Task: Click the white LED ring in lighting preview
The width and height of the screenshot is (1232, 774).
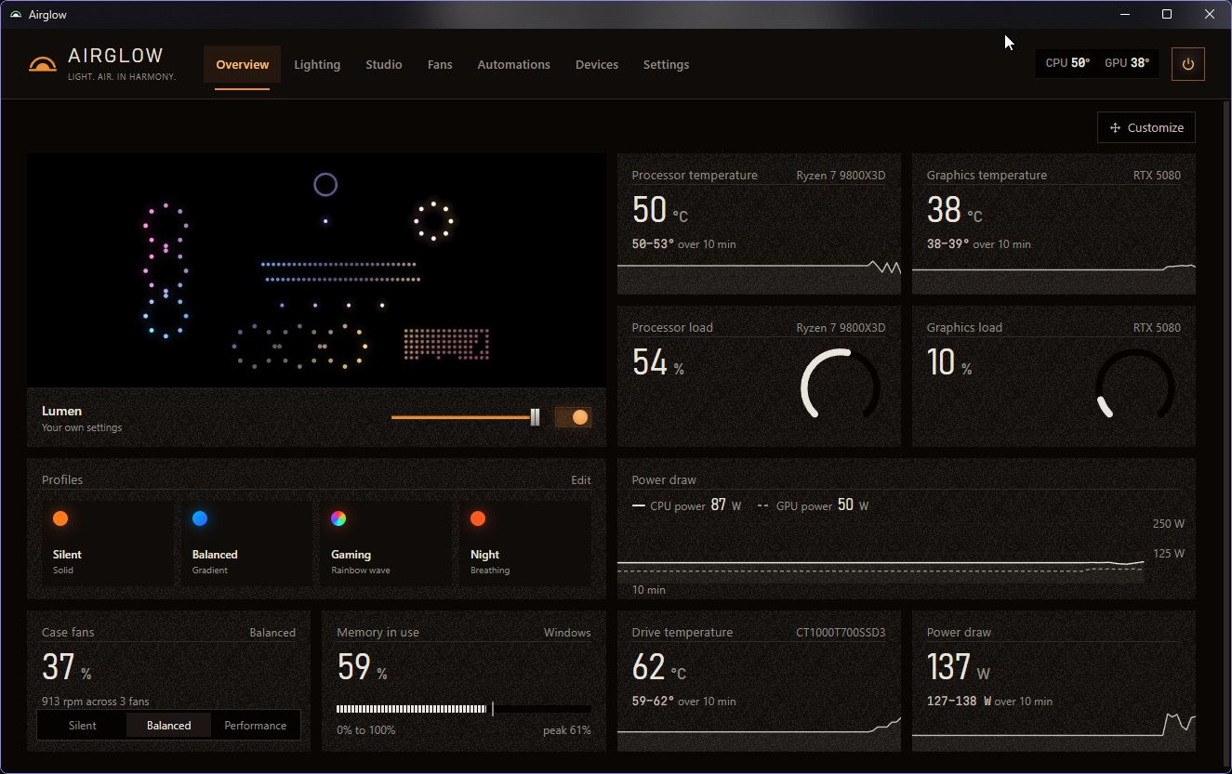Action: (433, 221)
